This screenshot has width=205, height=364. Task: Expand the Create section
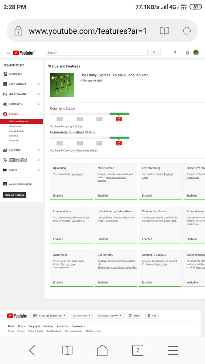39,170
